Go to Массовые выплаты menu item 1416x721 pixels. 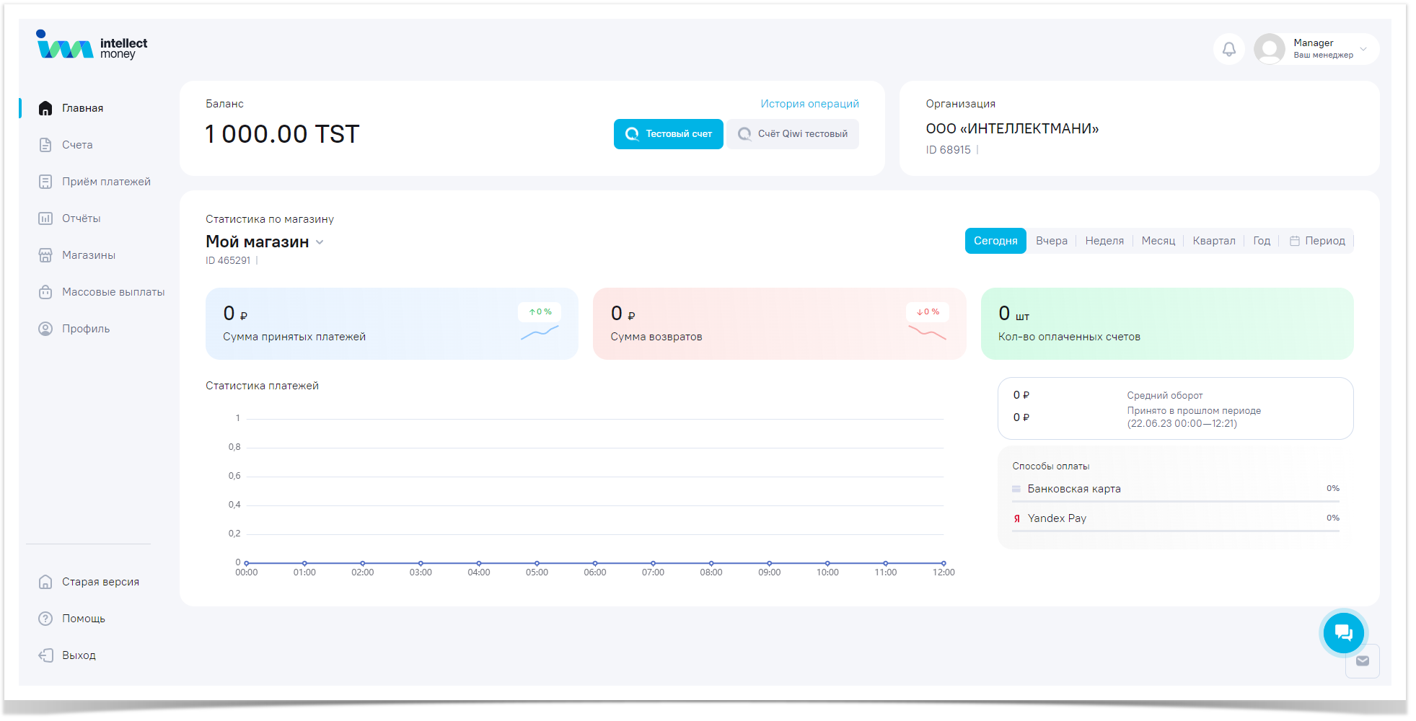pos(113,292)
